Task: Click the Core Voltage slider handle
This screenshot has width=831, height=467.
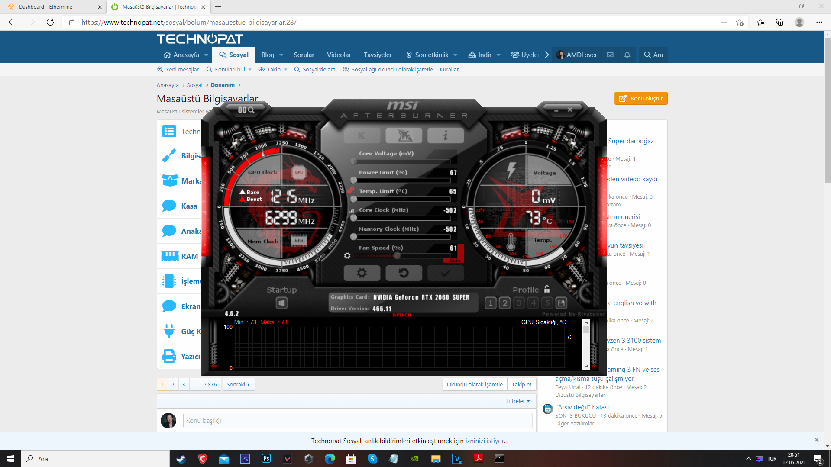Action: pos(354,161)
